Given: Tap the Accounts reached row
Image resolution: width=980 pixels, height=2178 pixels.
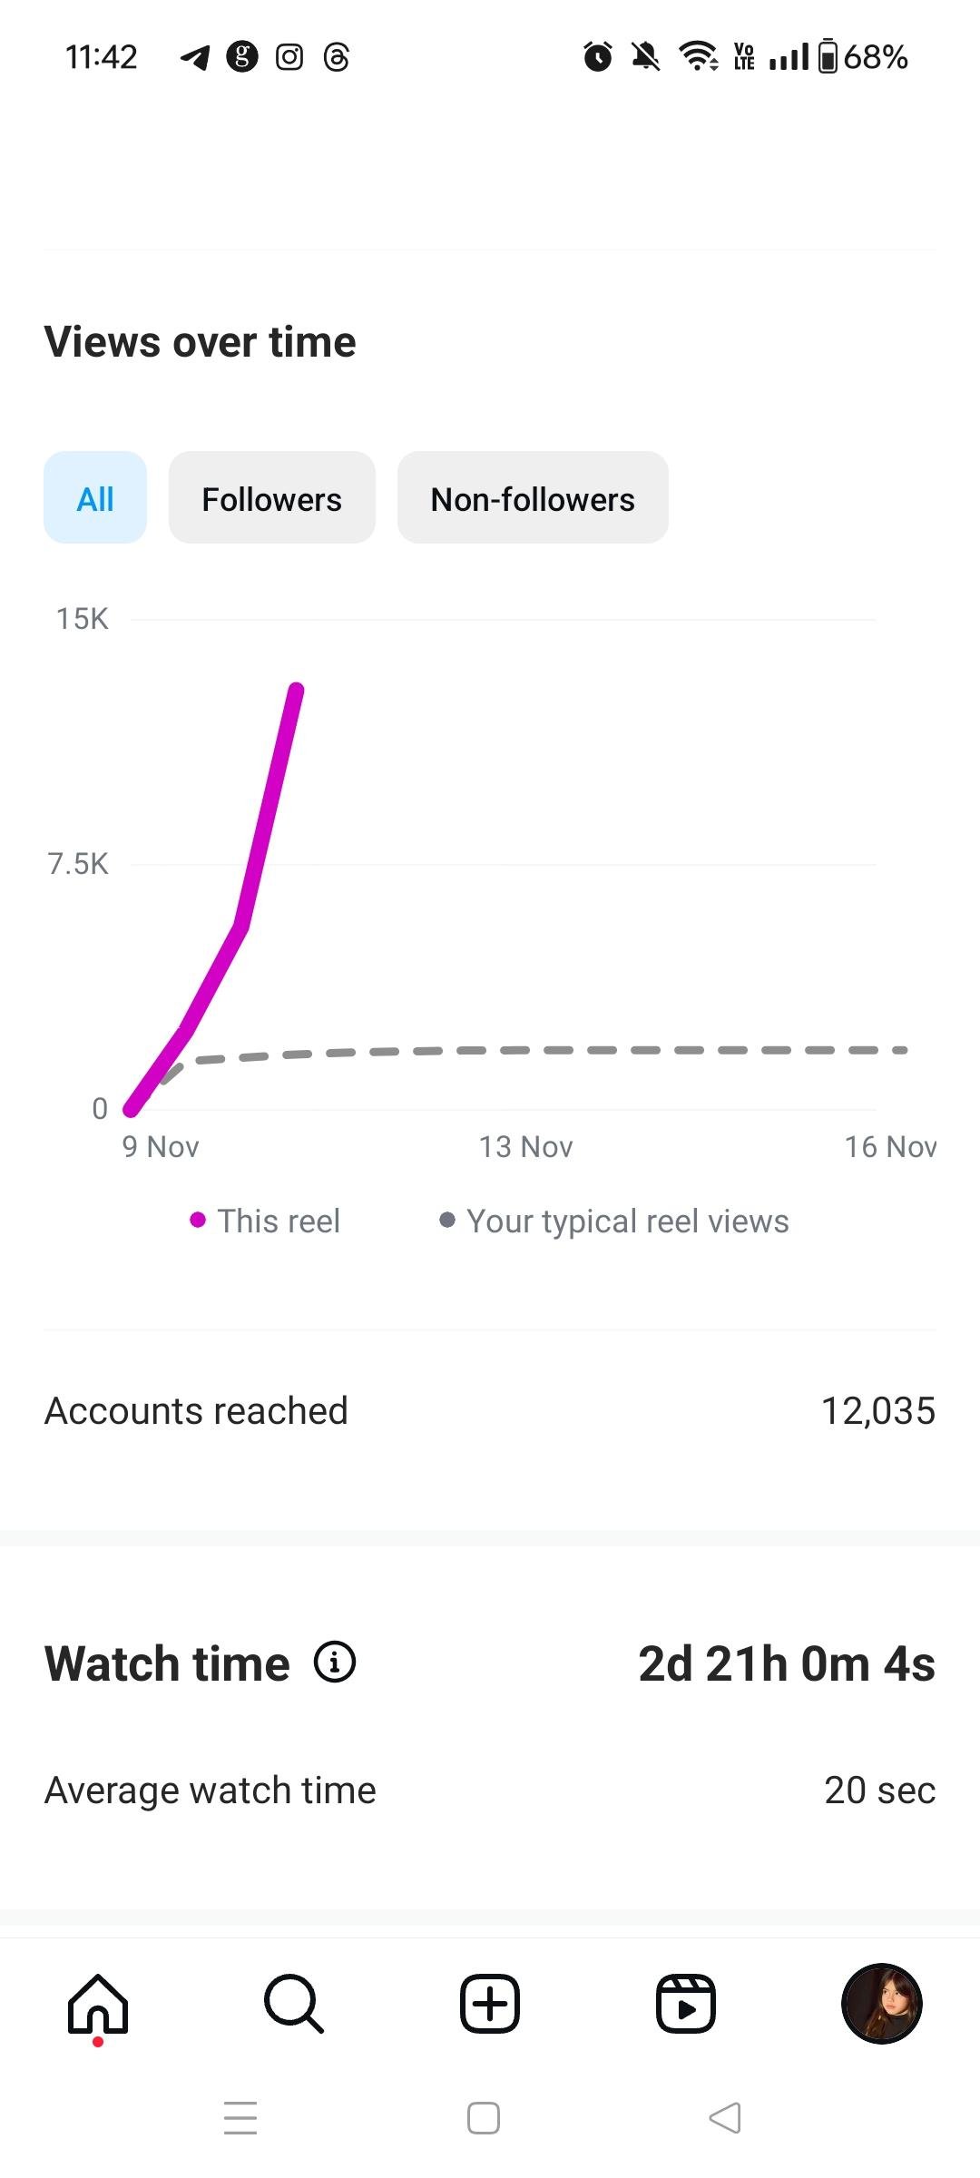Looking at the screenshot, I should (x=490, y=1411).
